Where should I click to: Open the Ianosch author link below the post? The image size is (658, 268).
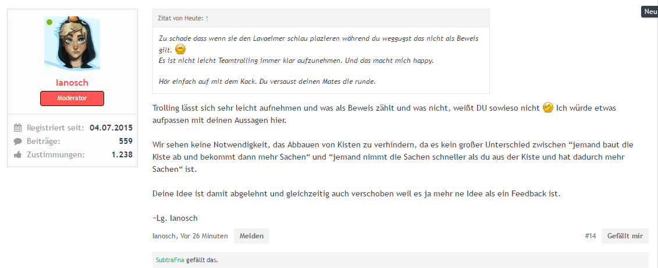165,236
